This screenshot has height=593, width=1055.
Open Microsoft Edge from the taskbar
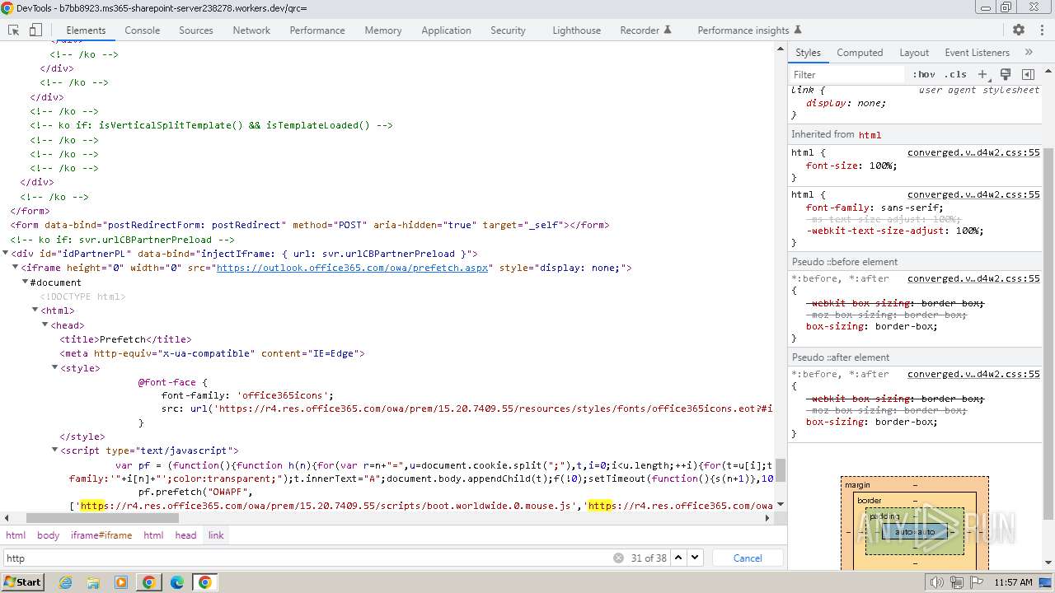[x=176, y=582]
